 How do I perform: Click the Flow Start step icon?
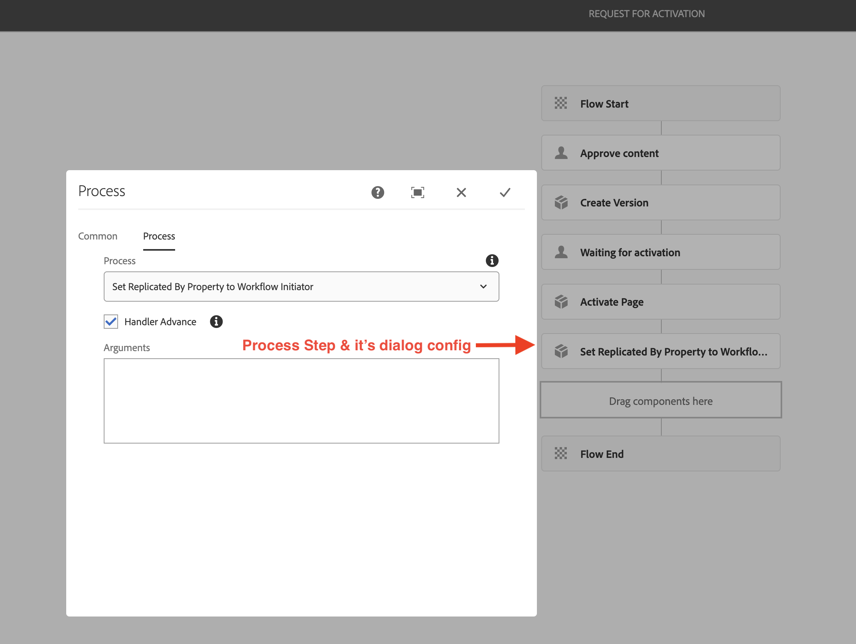tap(561, 103)
